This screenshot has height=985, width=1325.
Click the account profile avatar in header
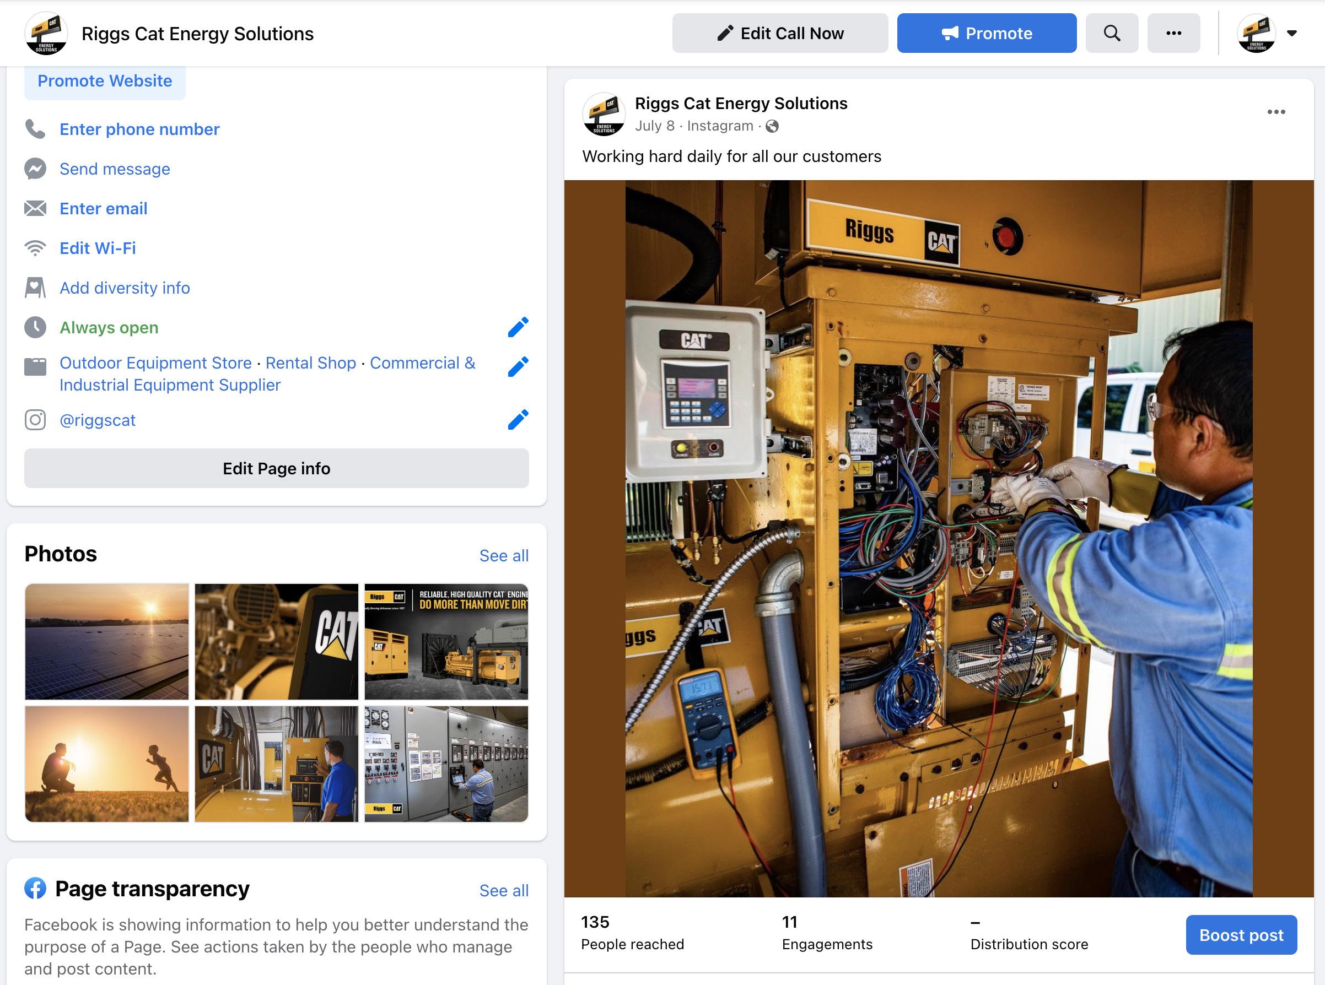point(1257,34)
